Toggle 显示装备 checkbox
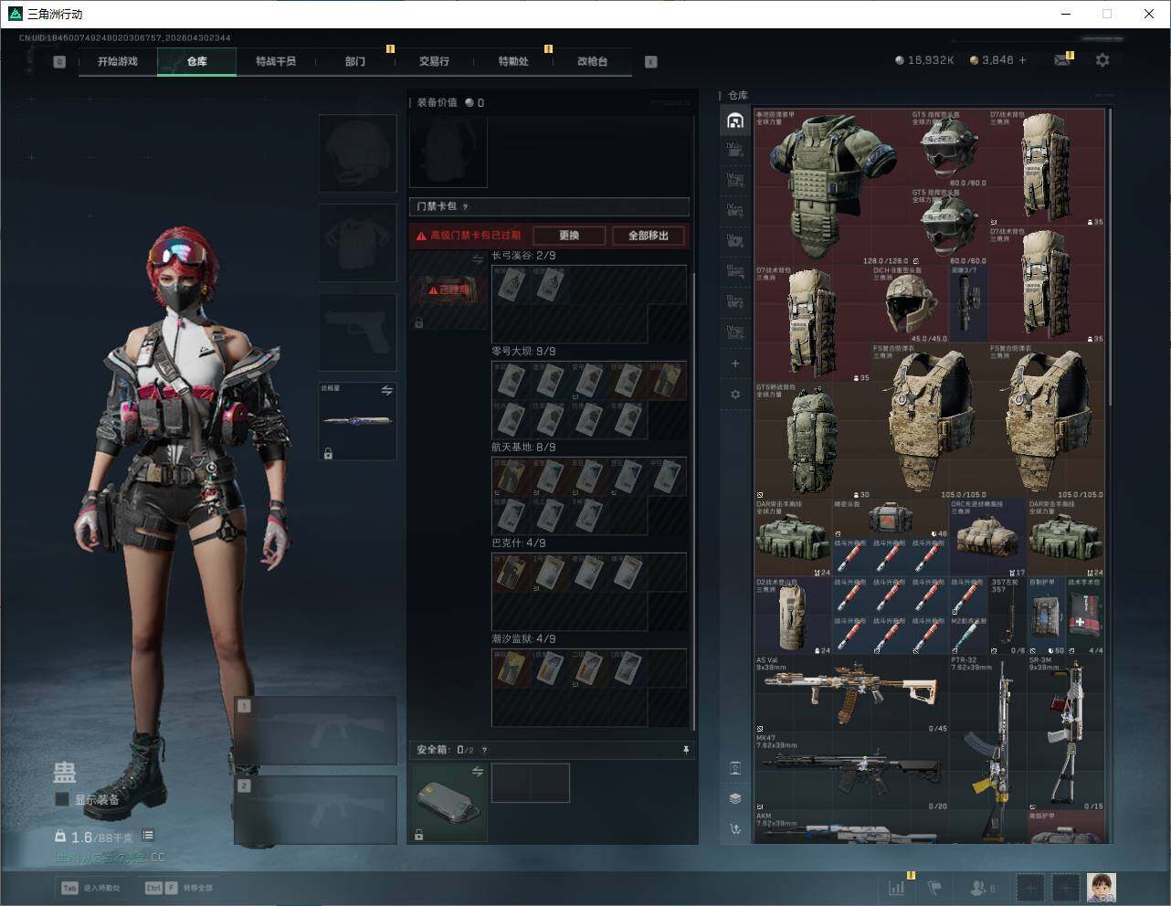The width and height of the screenshot is (1171, 906). 62,799
